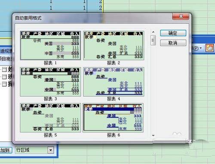Close the 自动套用格式 dialog
215x164 pixels.
point(181,16)
